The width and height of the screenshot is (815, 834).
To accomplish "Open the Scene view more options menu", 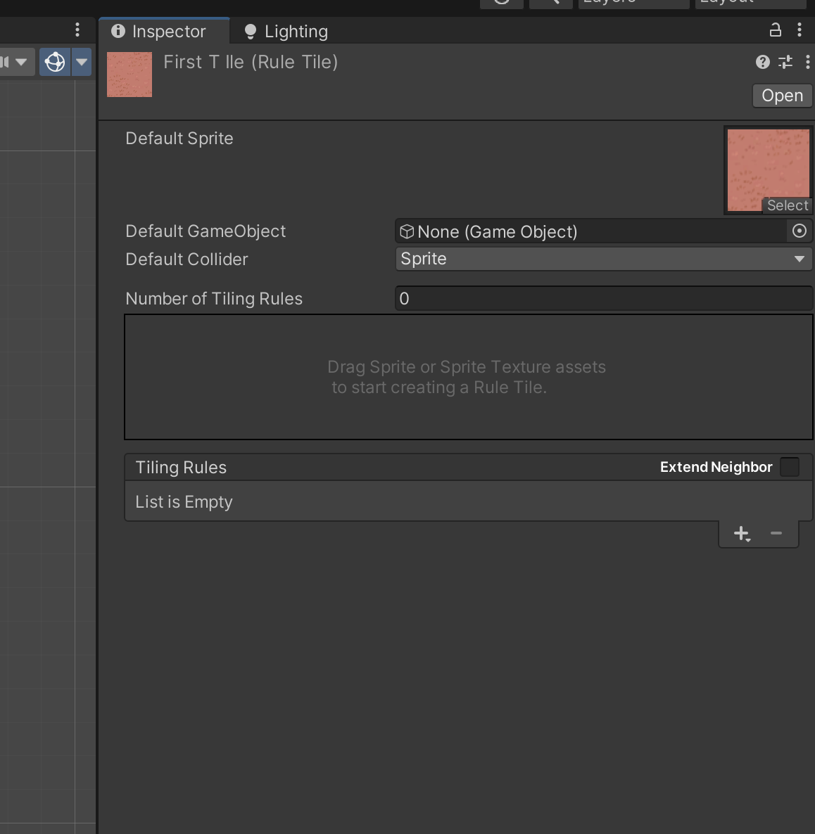I will [77, 30].
